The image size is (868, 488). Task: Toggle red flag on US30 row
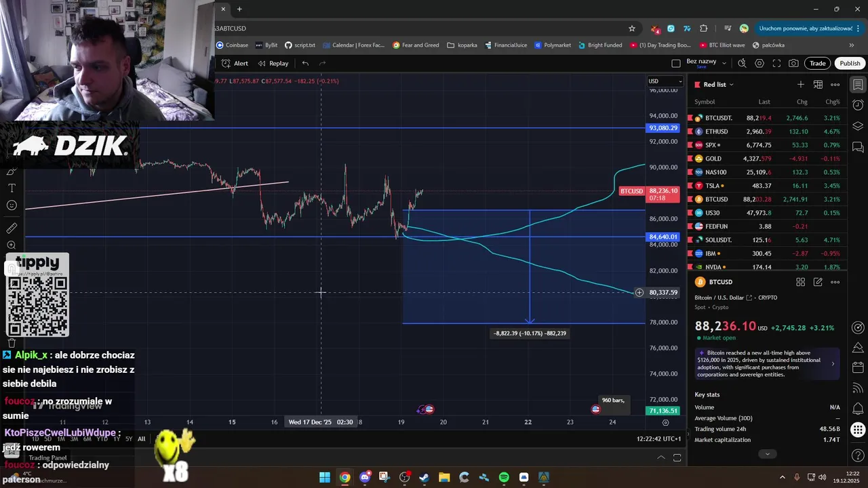(x=690, y=213)
